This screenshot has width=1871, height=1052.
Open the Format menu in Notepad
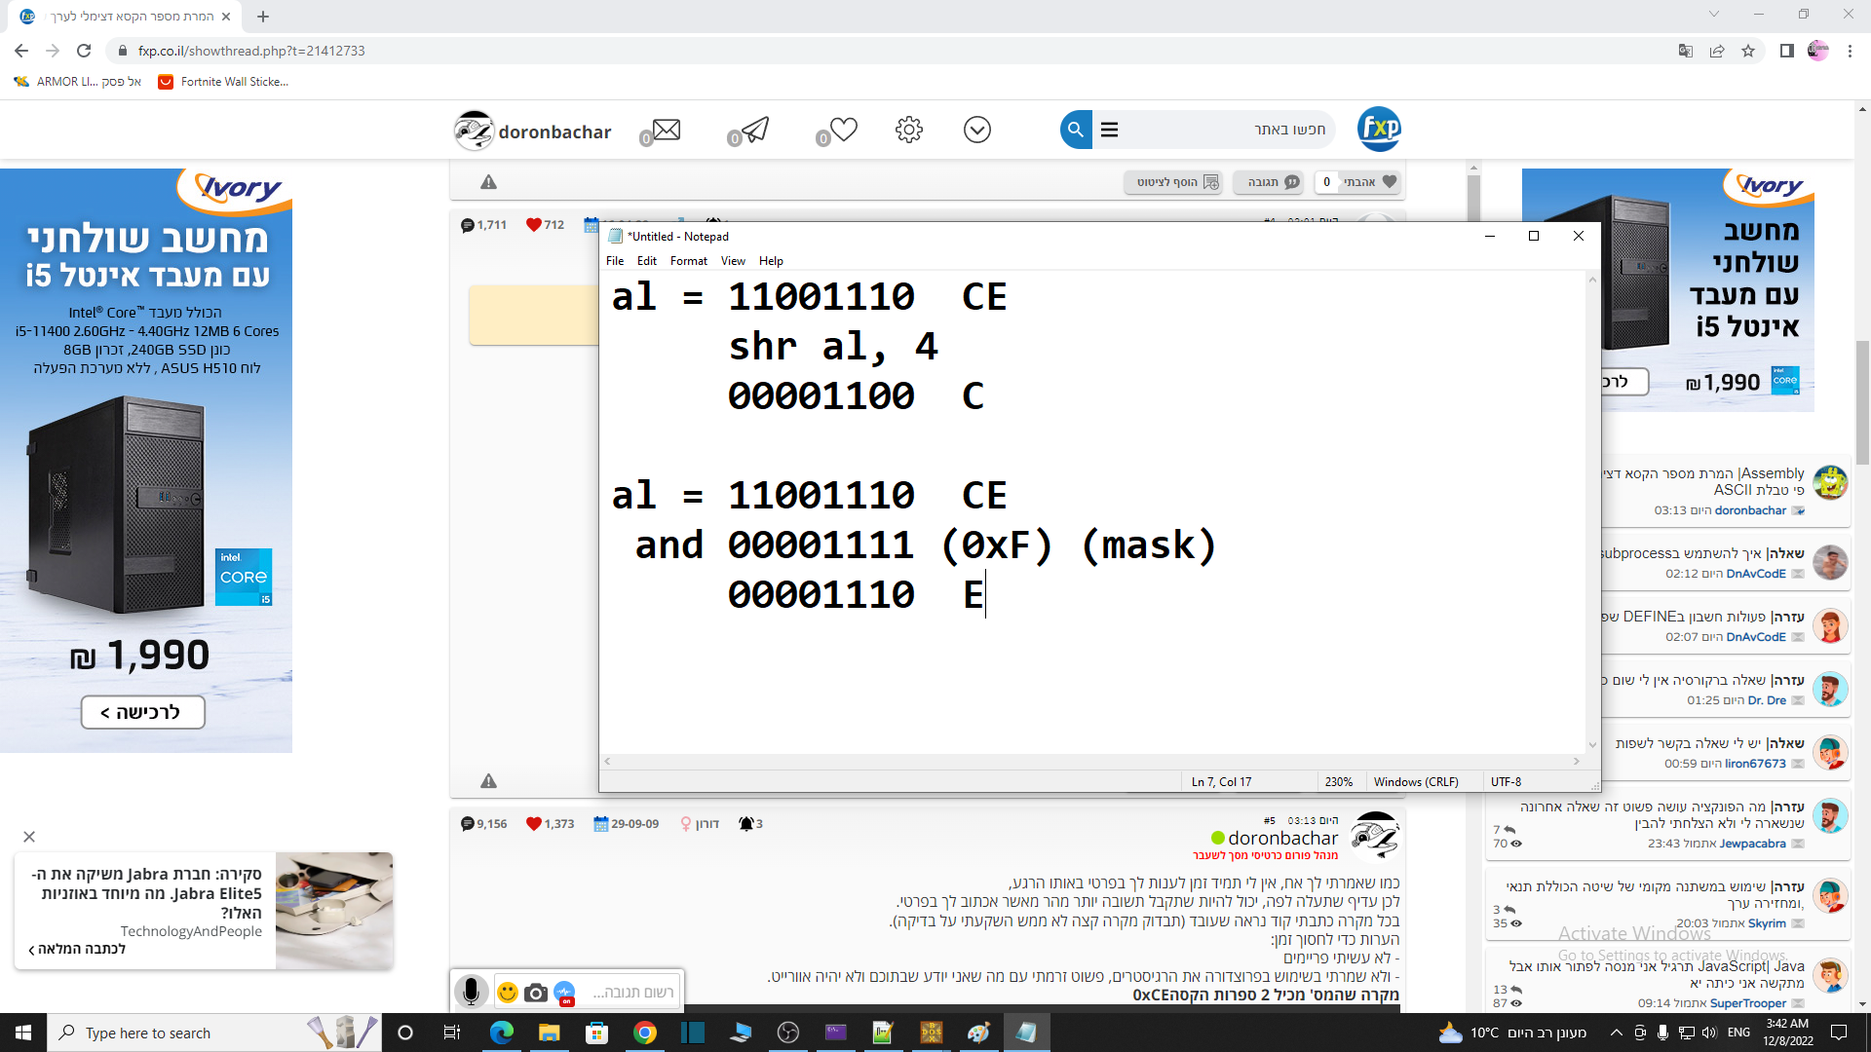[x=688, y=260]
